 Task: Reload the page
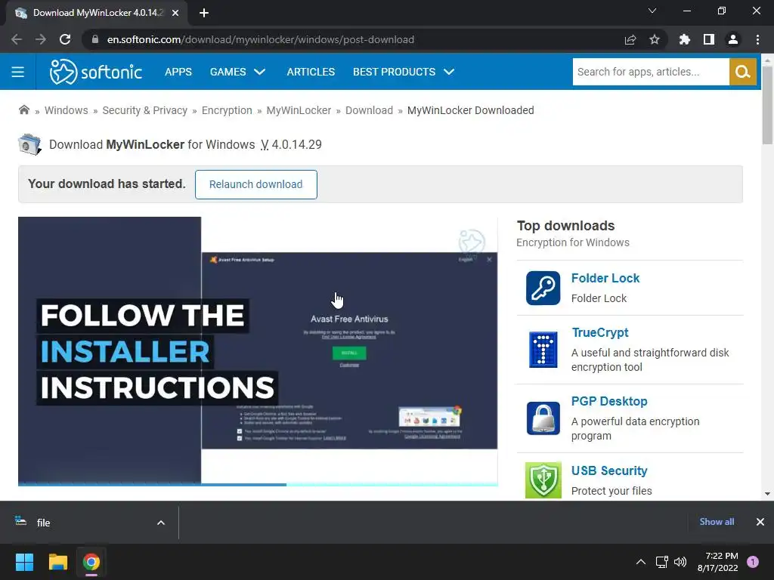pyautogui.click(x=65, y=39)
